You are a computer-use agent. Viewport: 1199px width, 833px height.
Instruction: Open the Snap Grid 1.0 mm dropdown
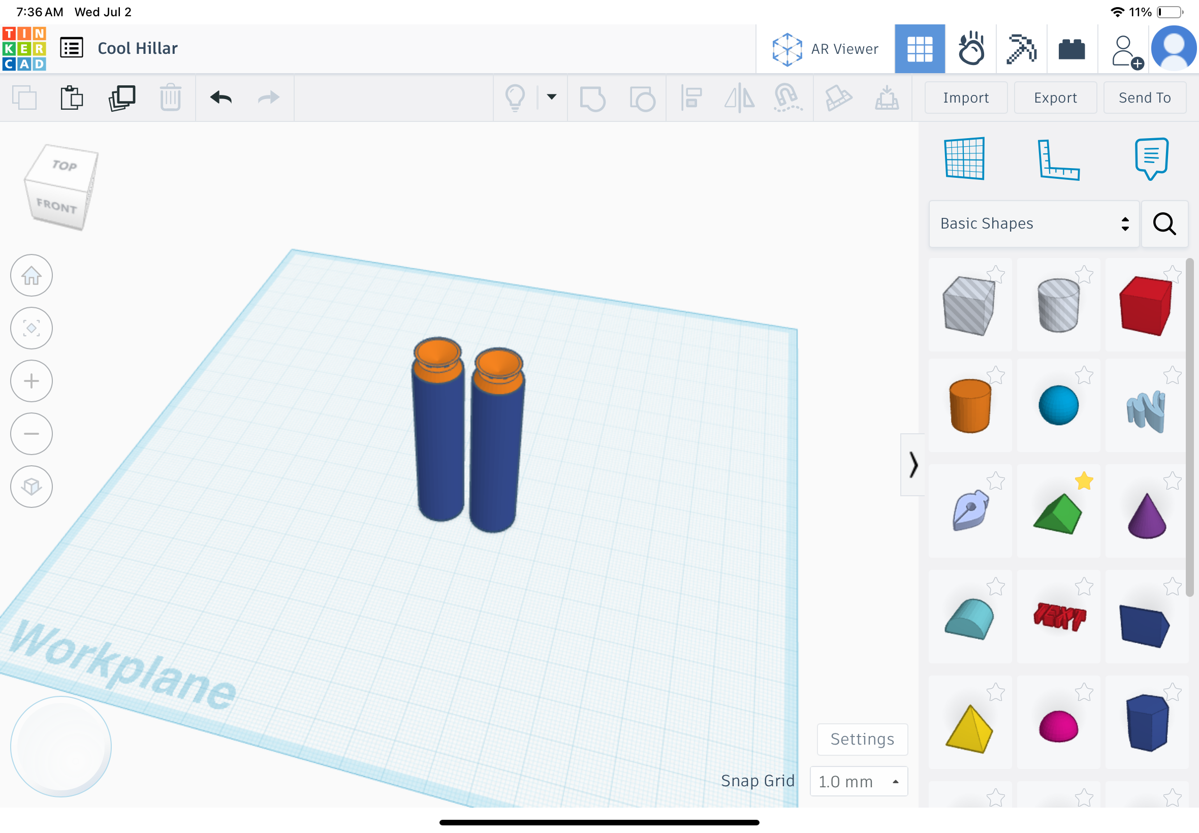858,781
